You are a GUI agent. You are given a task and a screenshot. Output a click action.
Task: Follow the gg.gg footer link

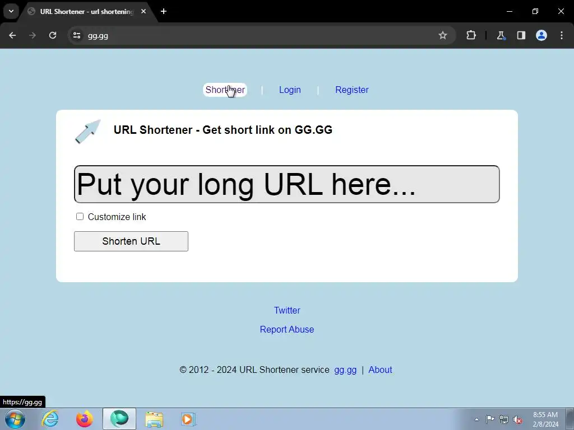click(345, 370)
